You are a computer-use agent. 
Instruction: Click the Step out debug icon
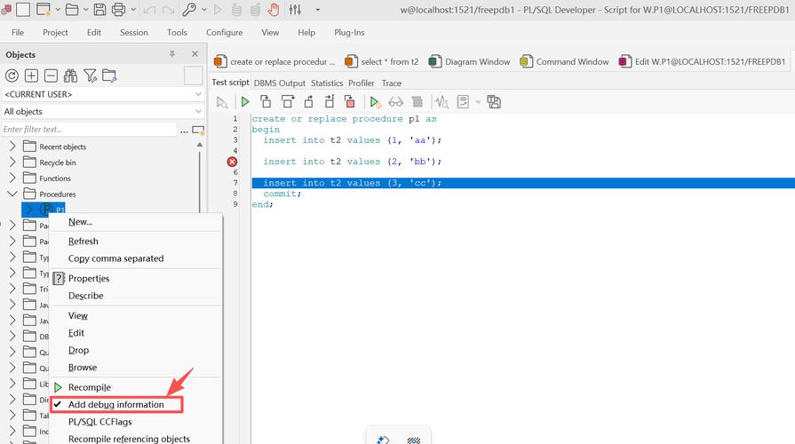pos(308,102)
